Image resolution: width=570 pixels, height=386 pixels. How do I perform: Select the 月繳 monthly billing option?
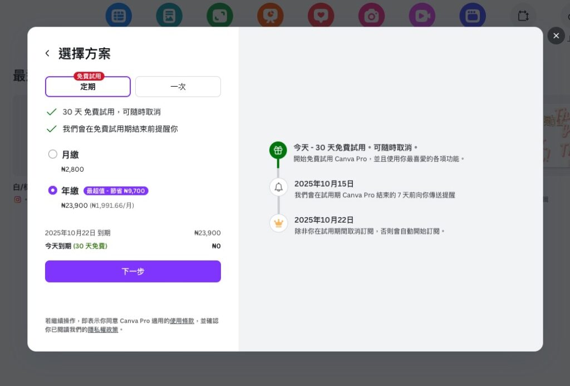53,154
